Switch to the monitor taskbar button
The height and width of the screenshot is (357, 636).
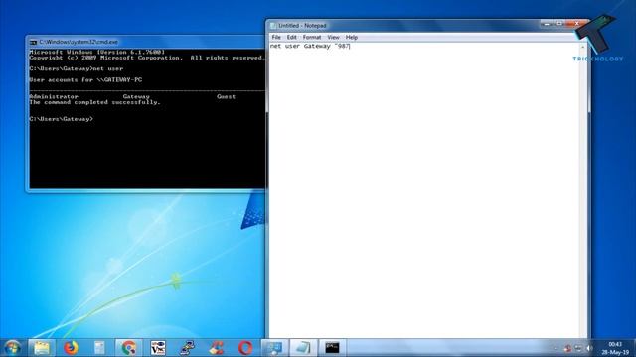(x=274, y=348)
